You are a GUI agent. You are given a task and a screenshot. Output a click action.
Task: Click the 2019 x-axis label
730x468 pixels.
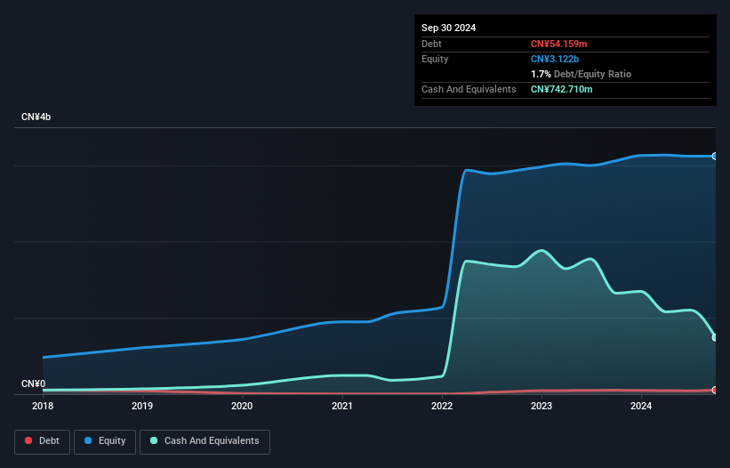point(142,406)
